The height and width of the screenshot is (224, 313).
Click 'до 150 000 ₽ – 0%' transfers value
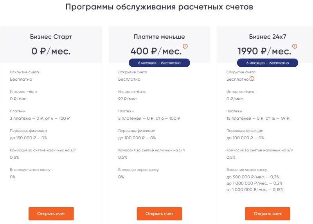[x=28, y=138]
